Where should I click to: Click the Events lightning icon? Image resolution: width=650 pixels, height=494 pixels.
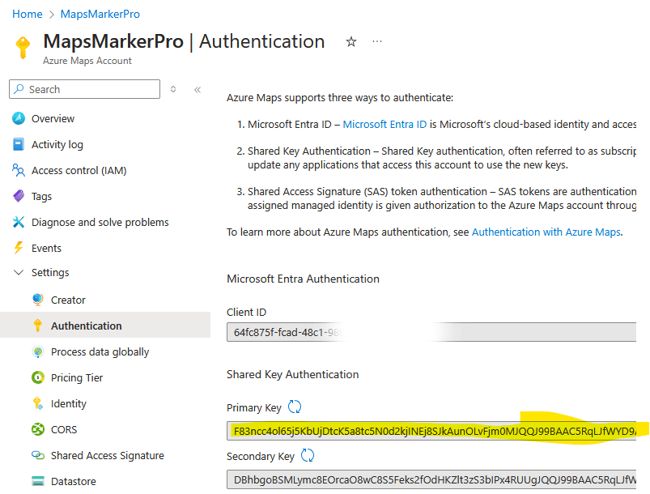tap(19, 247)
